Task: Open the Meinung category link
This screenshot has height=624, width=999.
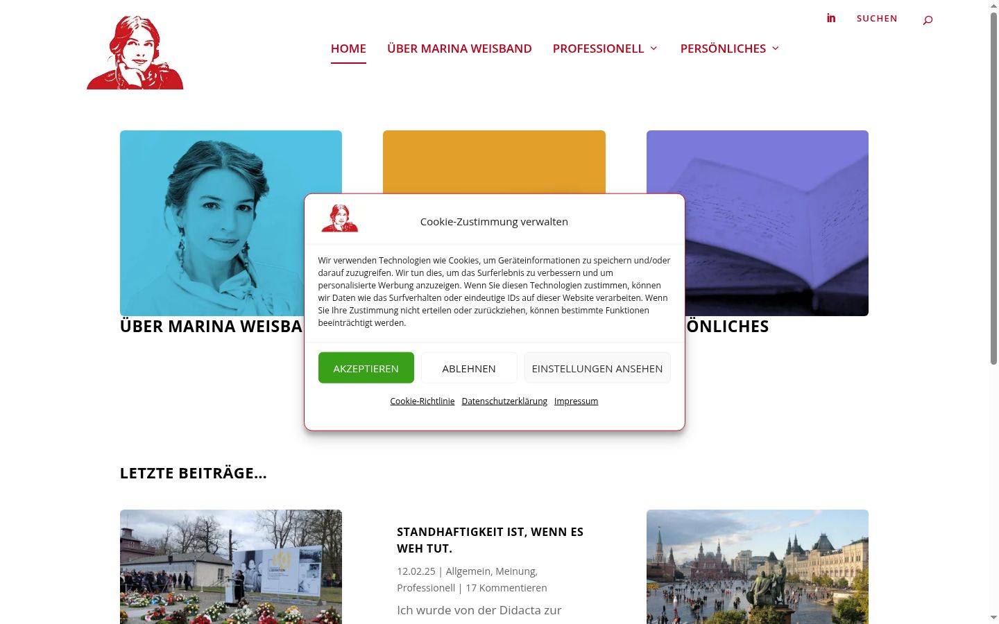Action: tap(515, 571)
